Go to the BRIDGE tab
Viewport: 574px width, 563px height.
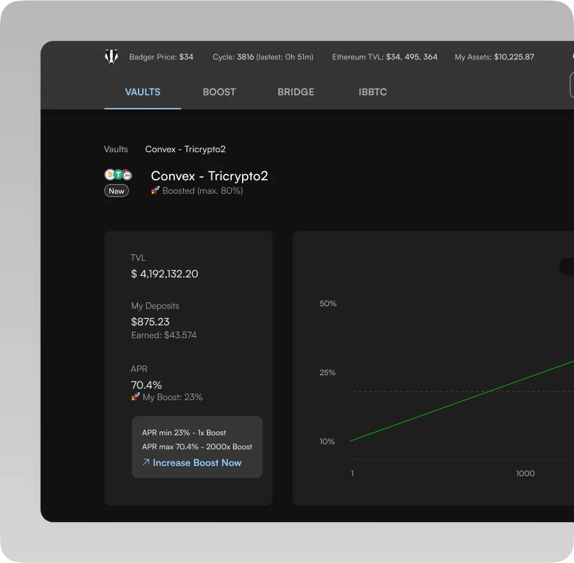tap(296, 92)
